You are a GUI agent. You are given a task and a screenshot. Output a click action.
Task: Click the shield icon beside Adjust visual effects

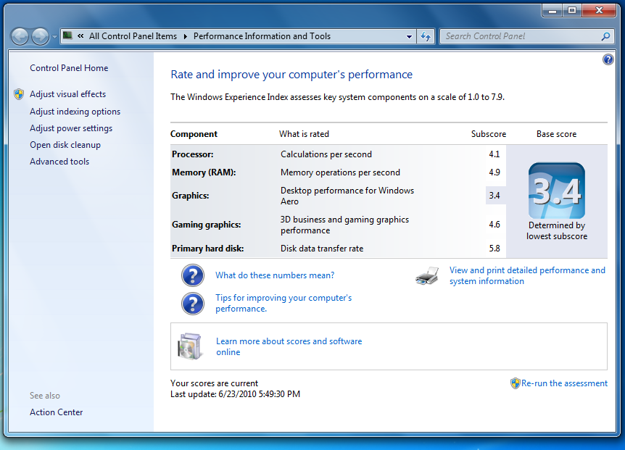coord(19,94)
